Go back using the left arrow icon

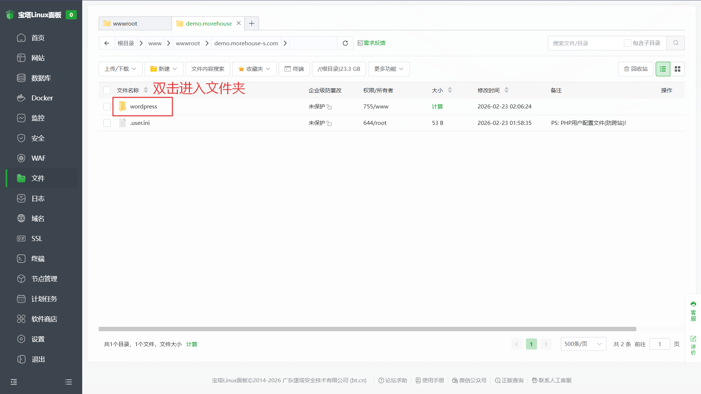[107, 43]
